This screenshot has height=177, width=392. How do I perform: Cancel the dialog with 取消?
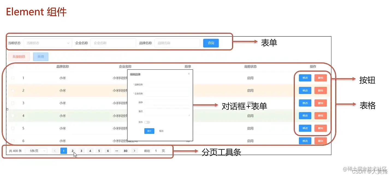tap(161, 131)
